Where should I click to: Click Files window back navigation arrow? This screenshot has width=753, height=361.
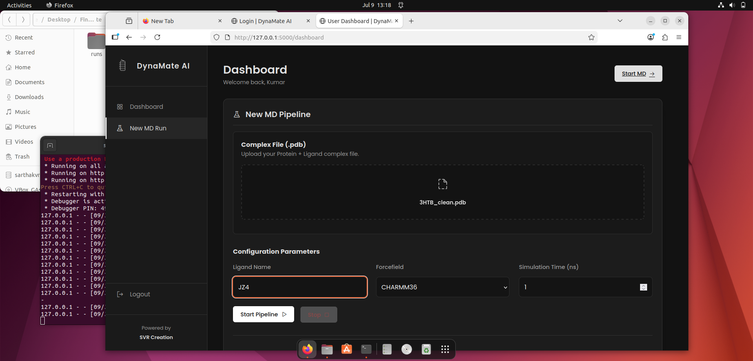9,19
